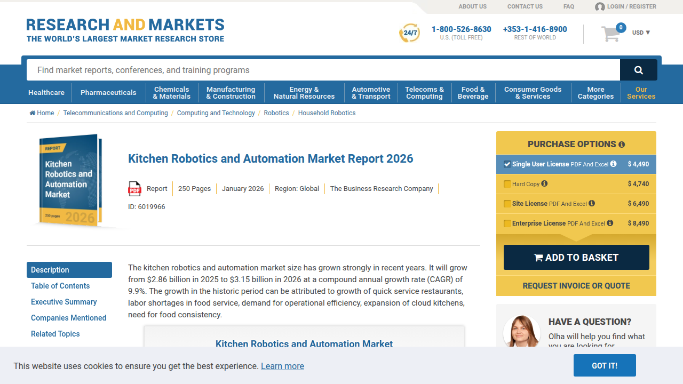Open the USD currency dropdown

tap(641, 33)
